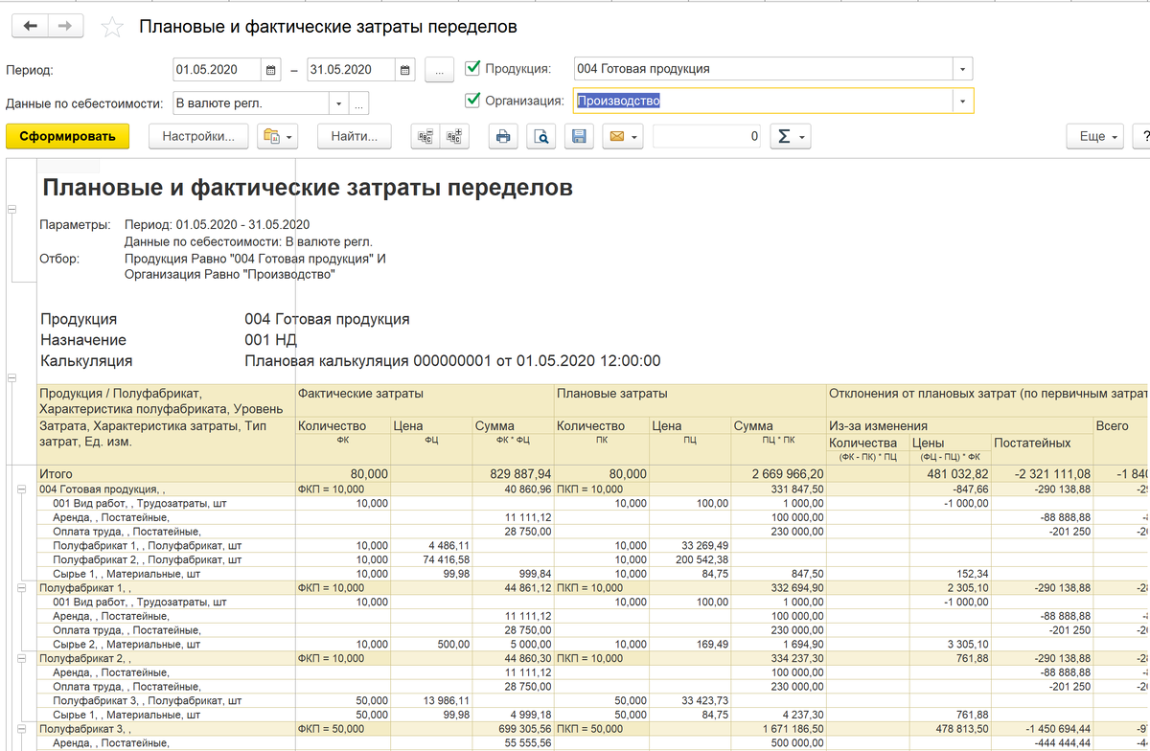
Task: Click into the start date field
Action: pos(218,70)
